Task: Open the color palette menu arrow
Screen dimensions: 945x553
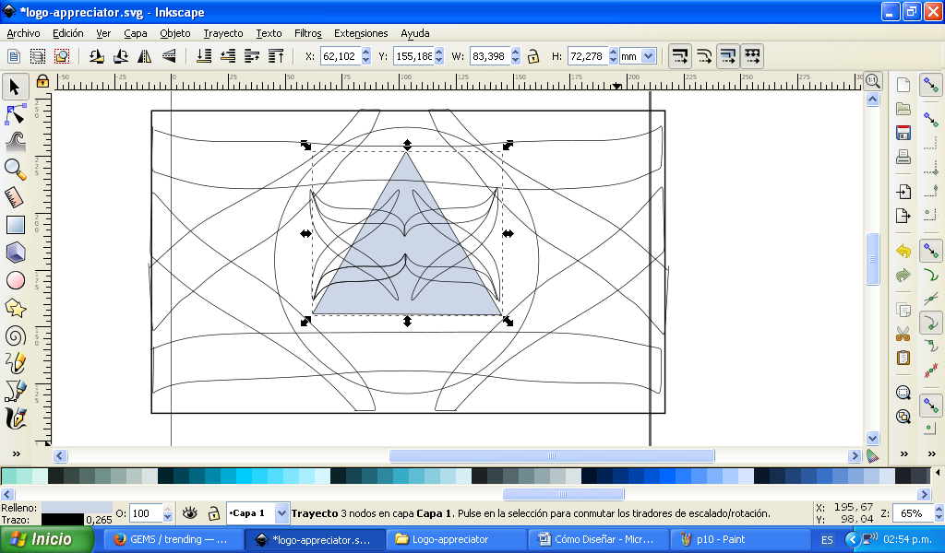Action: [938, 473]
